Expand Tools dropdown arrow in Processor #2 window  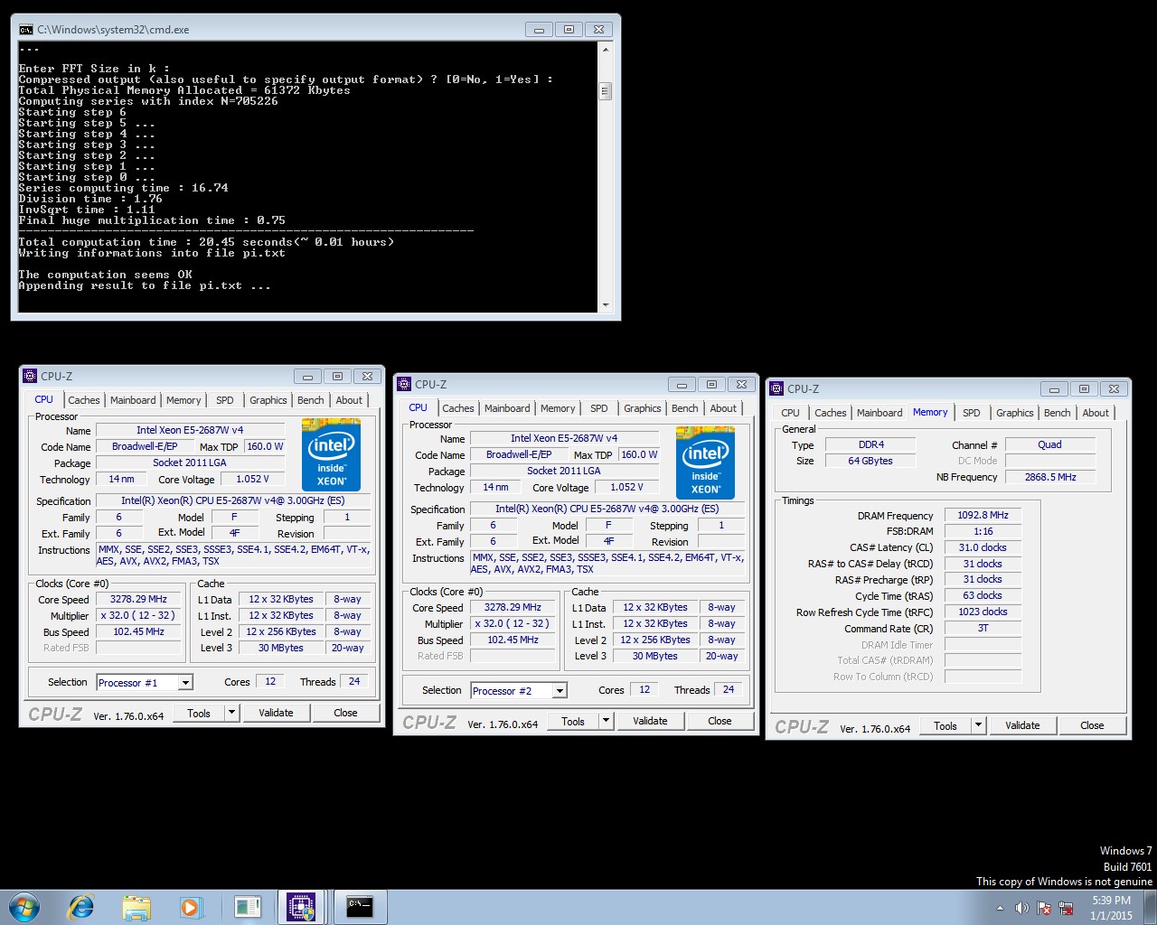[607, 721]
